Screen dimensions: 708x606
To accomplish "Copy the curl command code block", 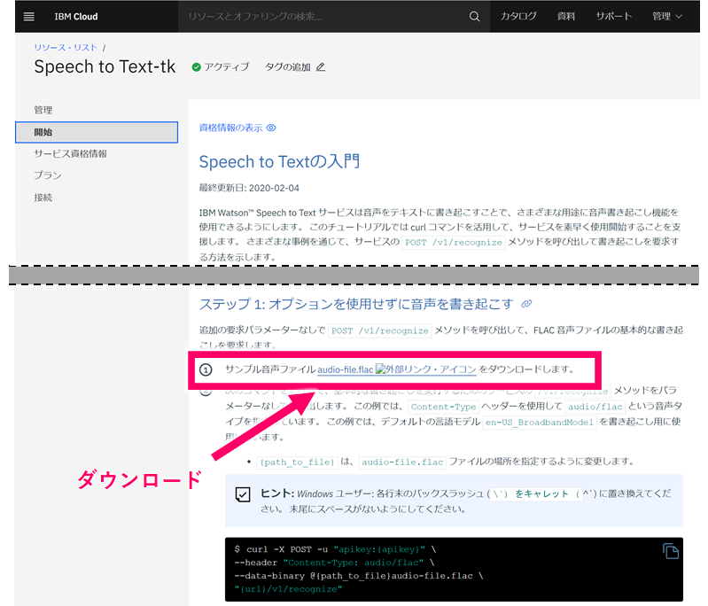I will (x=671, y=551).
